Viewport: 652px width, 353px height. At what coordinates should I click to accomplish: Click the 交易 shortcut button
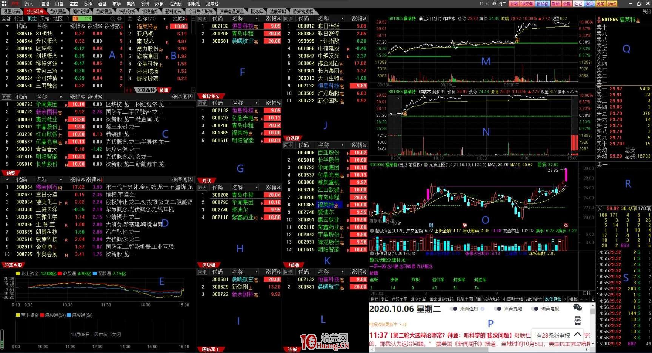[x=514, y=4]
